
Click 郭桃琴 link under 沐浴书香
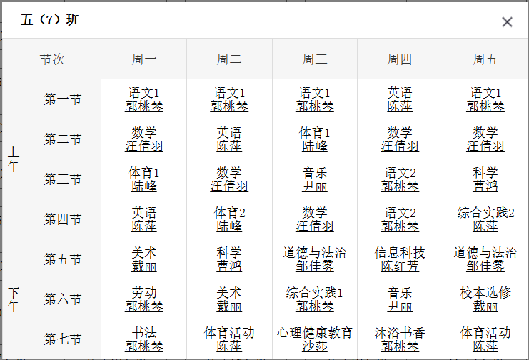400,346
